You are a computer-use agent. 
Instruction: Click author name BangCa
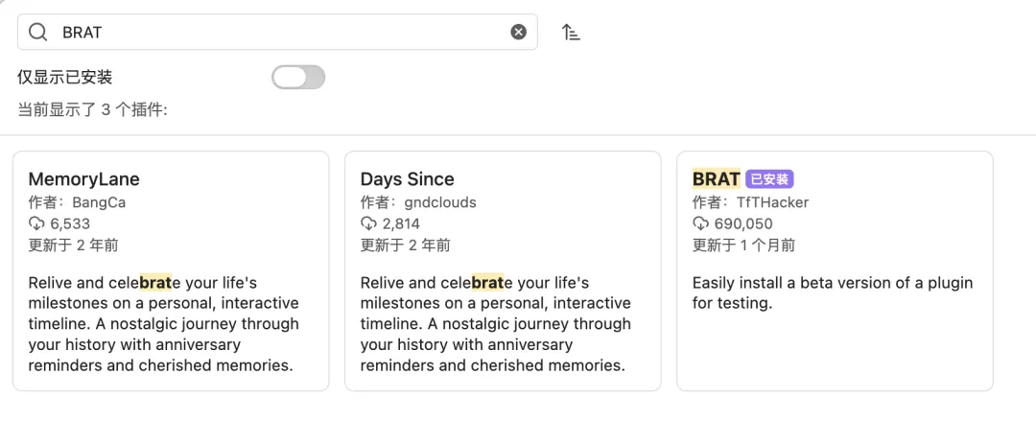[x=99, y=202]
